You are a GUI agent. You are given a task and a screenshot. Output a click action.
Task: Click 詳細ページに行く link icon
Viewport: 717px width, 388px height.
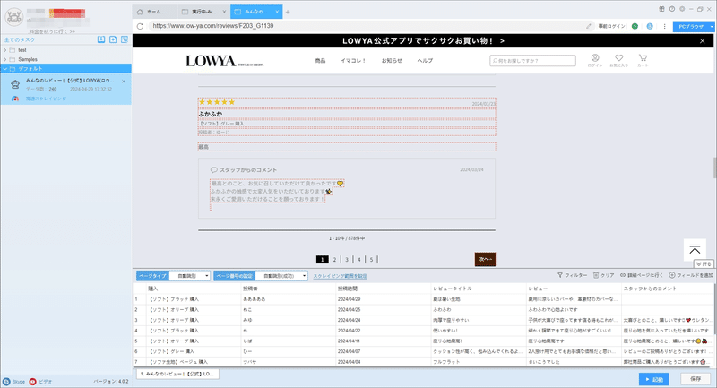623,275
